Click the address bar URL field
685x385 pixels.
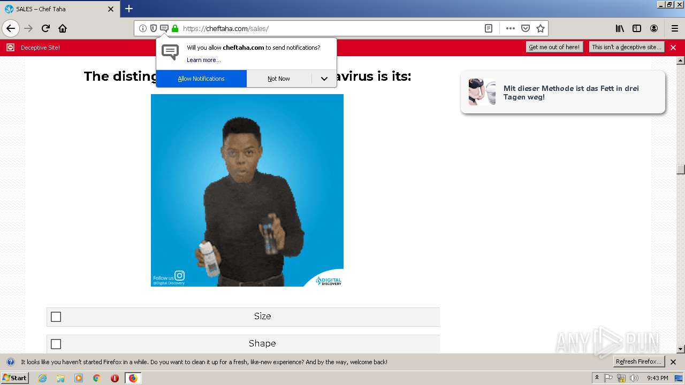(x=332, y=28)
